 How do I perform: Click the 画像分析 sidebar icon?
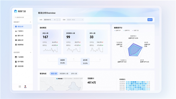[16, 40]
